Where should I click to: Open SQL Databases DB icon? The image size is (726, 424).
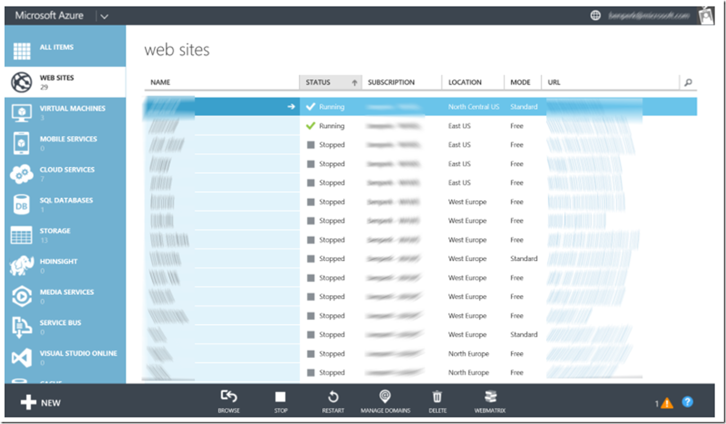pos(22,205)
